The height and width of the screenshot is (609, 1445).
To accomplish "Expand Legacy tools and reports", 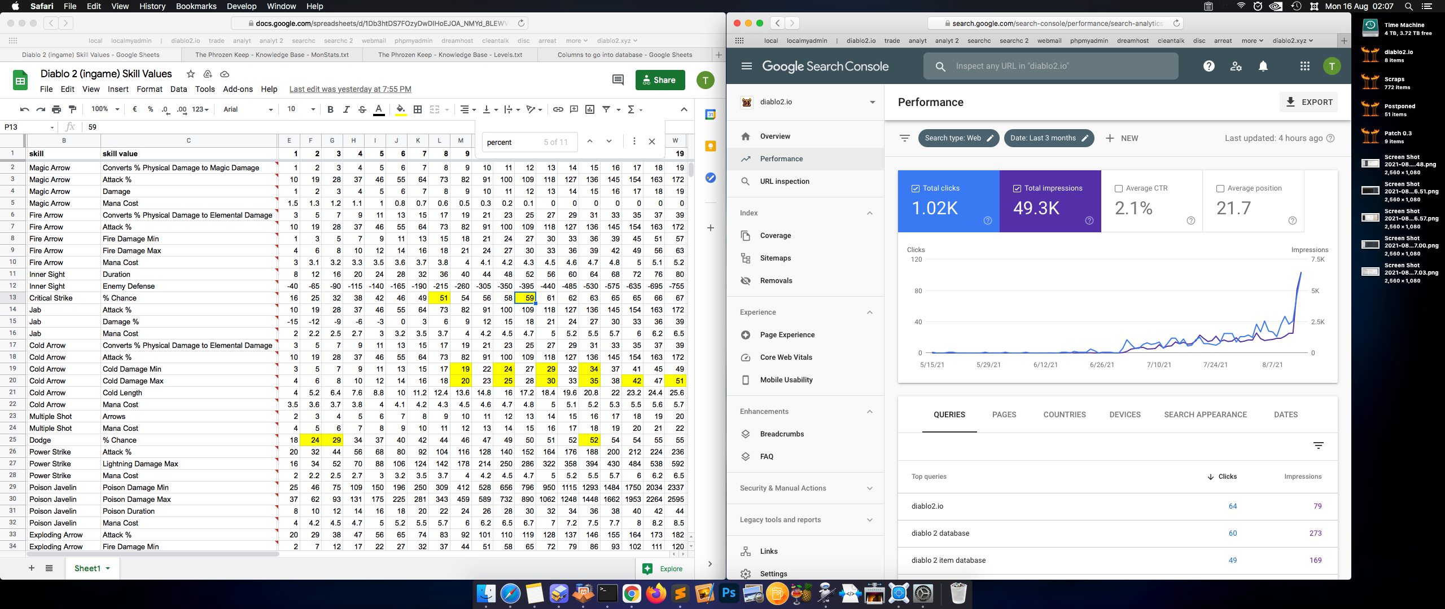I will click(870, 520).
